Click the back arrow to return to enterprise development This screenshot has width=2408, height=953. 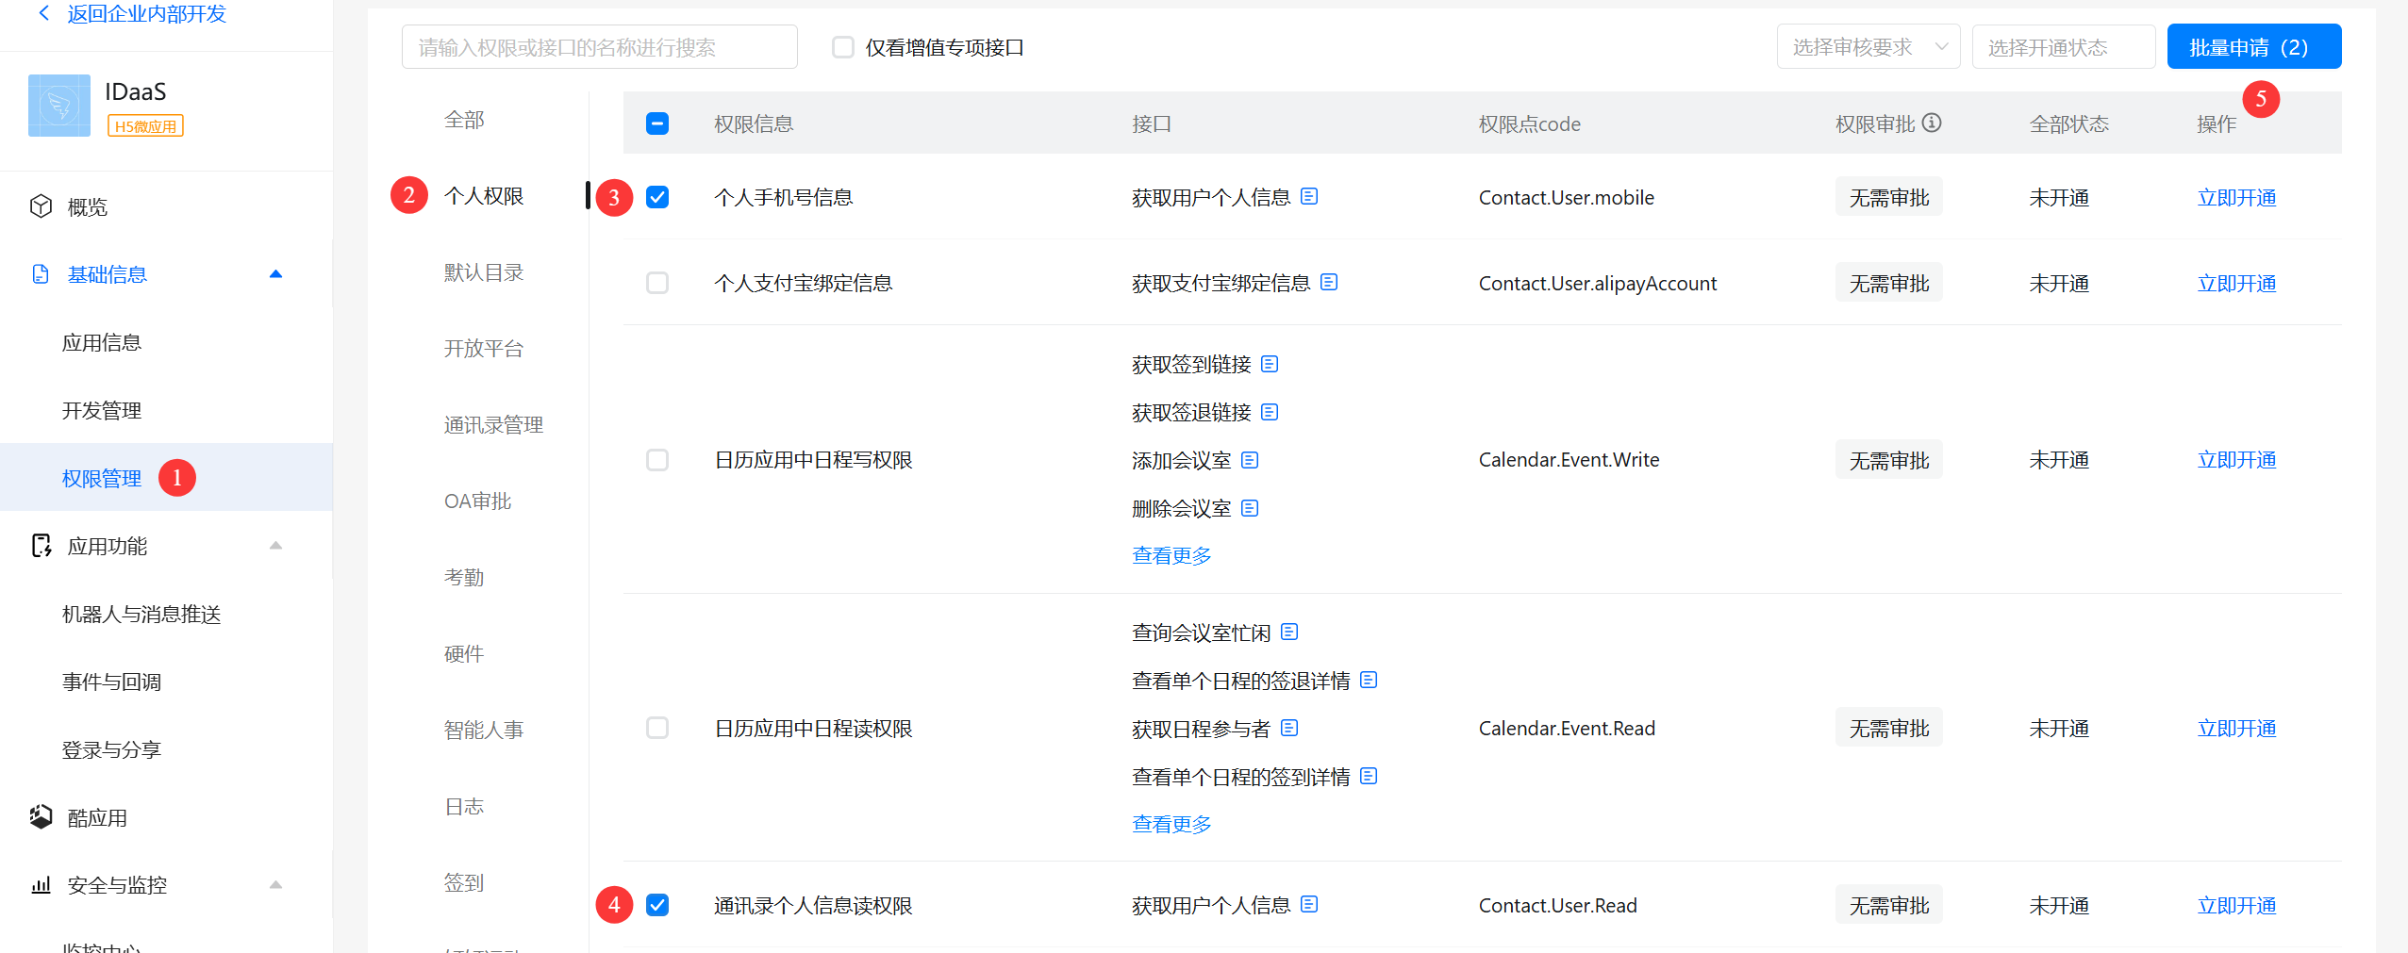click(x=43, y=13)
